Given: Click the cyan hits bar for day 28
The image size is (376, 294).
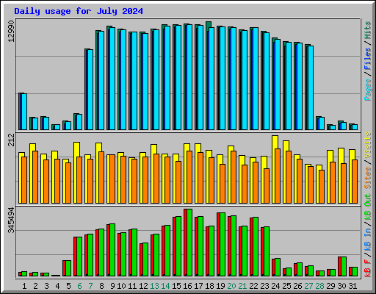Looking at the screenshot, I should [x=322, y=123].
